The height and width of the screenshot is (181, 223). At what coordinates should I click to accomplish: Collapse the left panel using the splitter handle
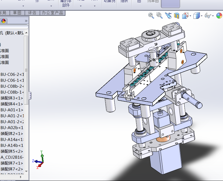(x=30, y=95)
